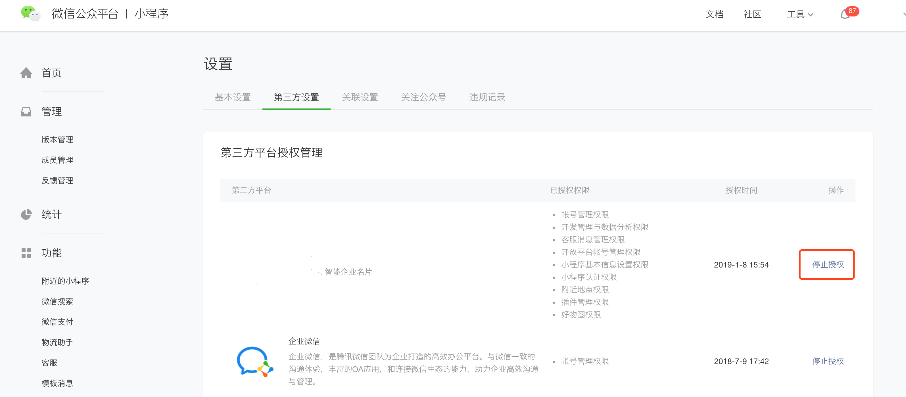Image resolution: width=906 pixels, height=397 pixels.
Task: Open the 社区 link in header
Action: (752, 14)
